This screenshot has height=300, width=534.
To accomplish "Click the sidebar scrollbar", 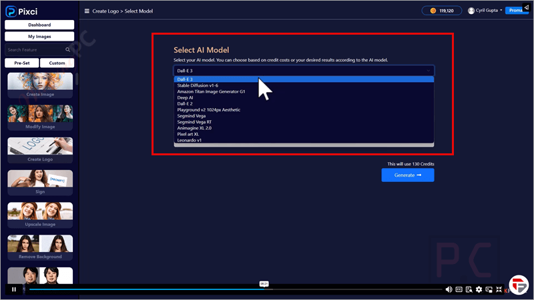I will (x=77, y=79).
